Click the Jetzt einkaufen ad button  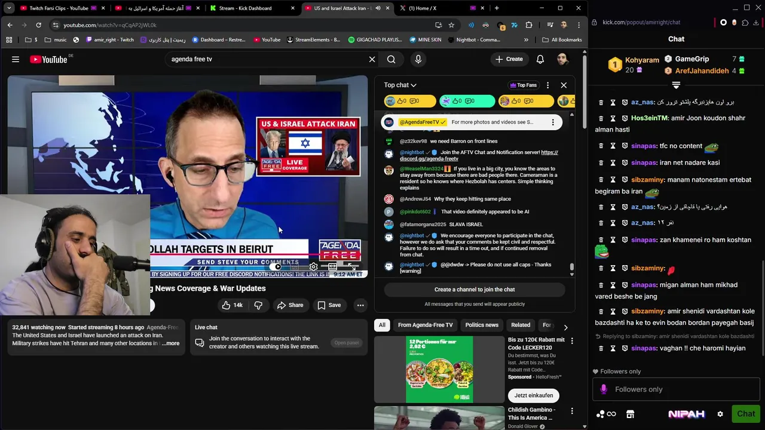click(x=534, y=395)
